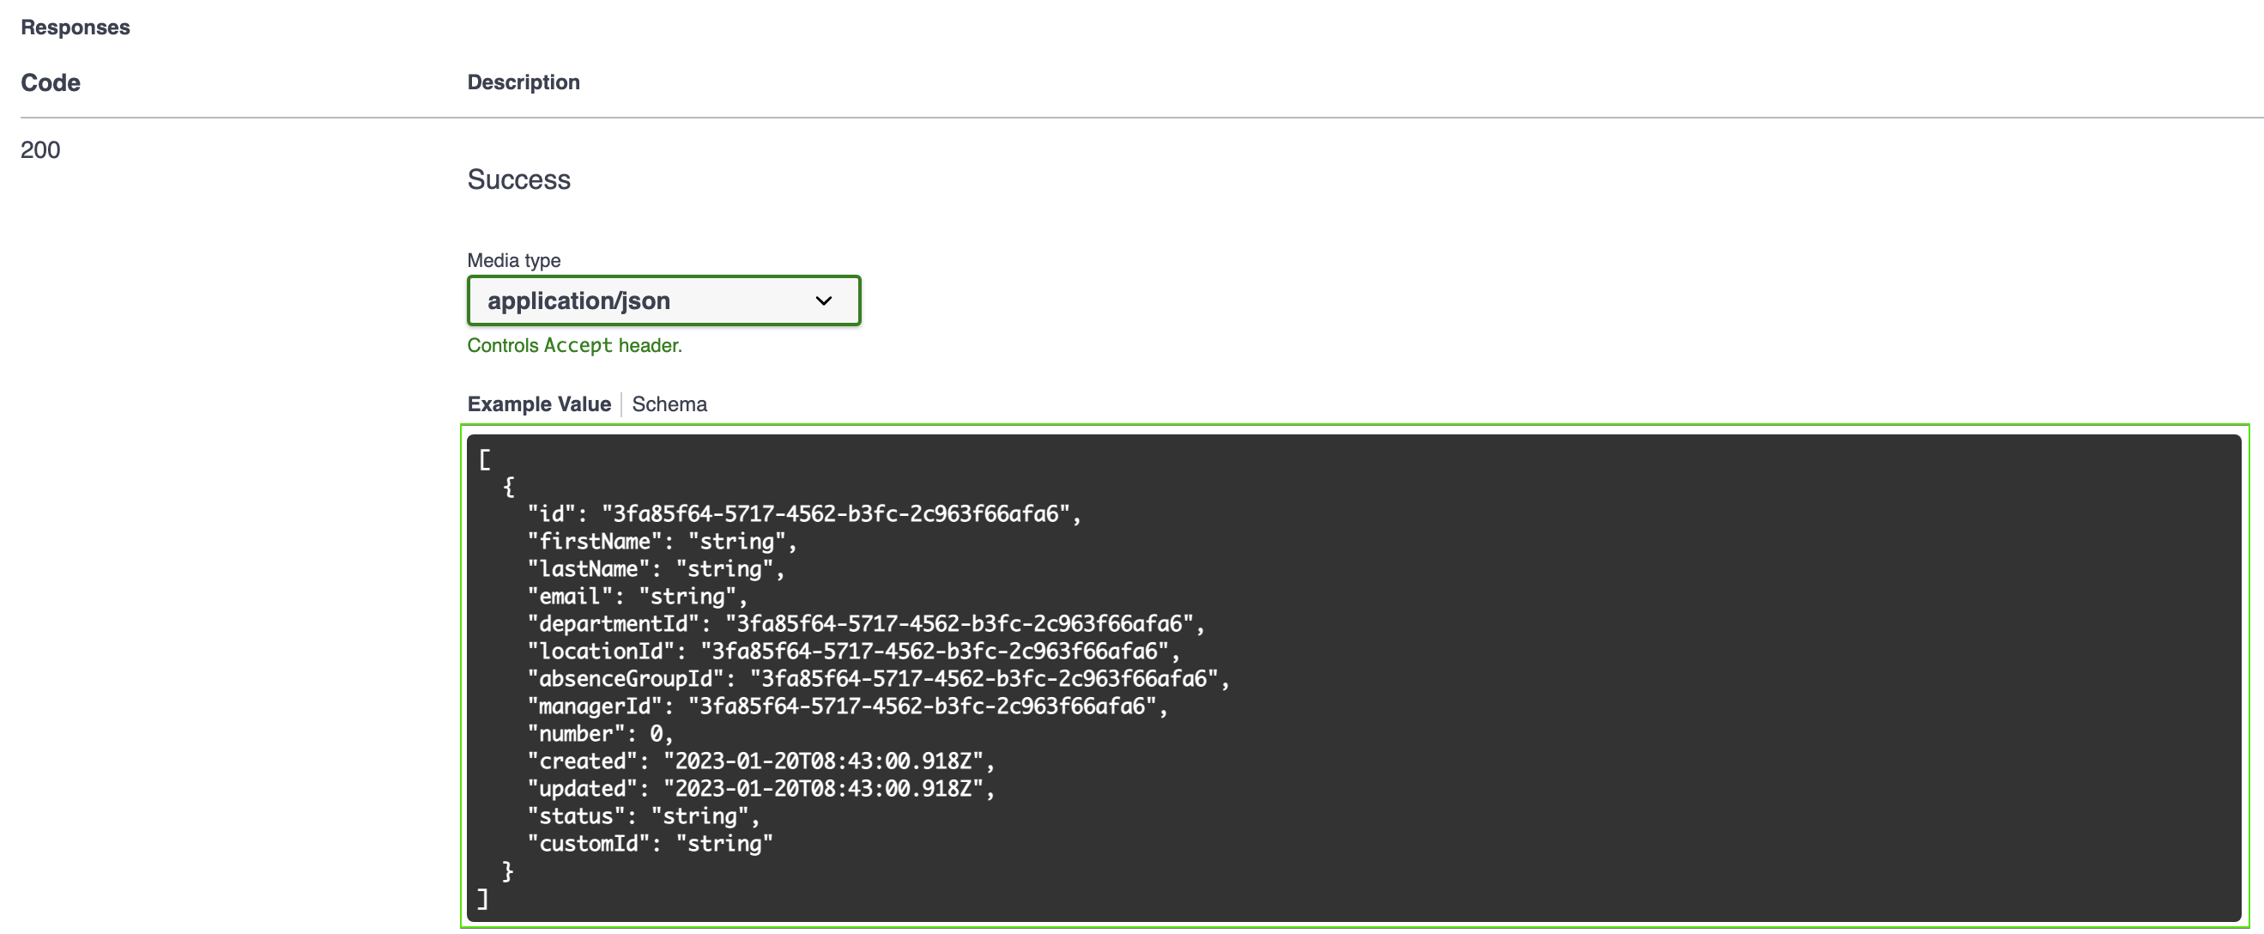This screenshot has height=934, width=2264.
Task: Click the "number": 0 line
Action: [599, 734]
